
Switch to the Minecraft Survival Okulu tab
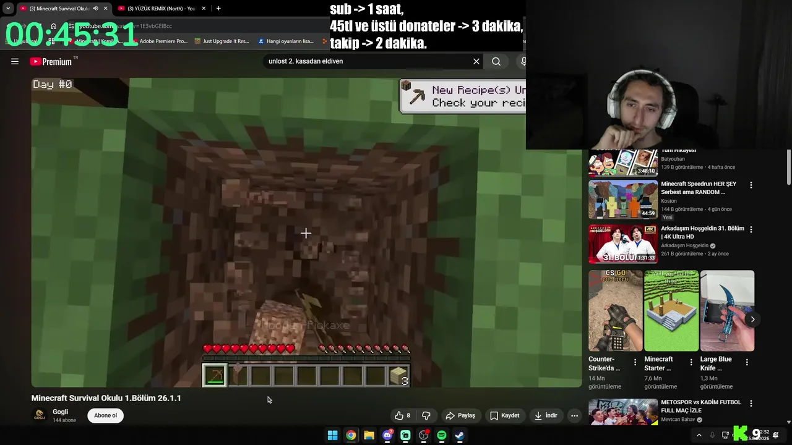pyautogui.click(x=59, y=8)
